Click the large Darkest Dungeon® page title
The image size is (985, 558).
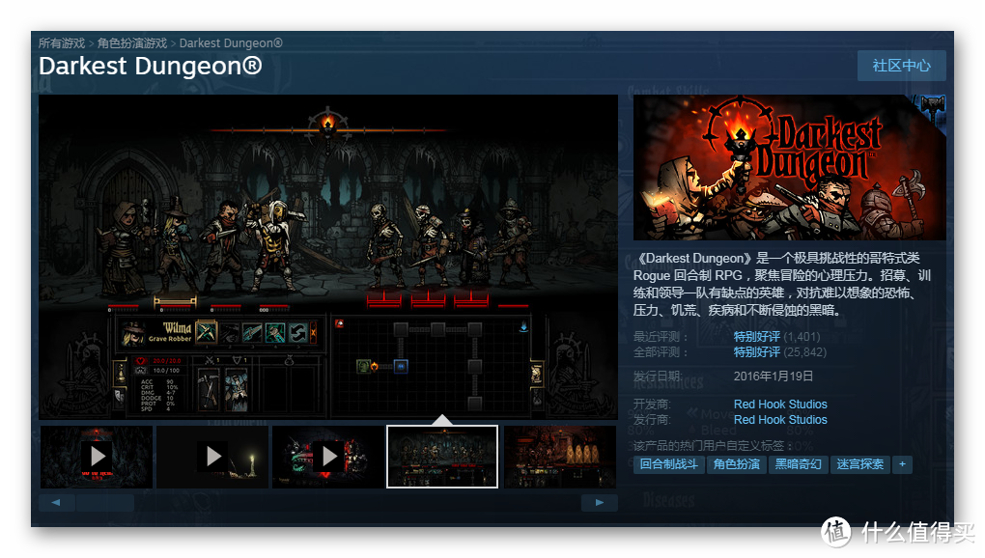click(150, 66)
